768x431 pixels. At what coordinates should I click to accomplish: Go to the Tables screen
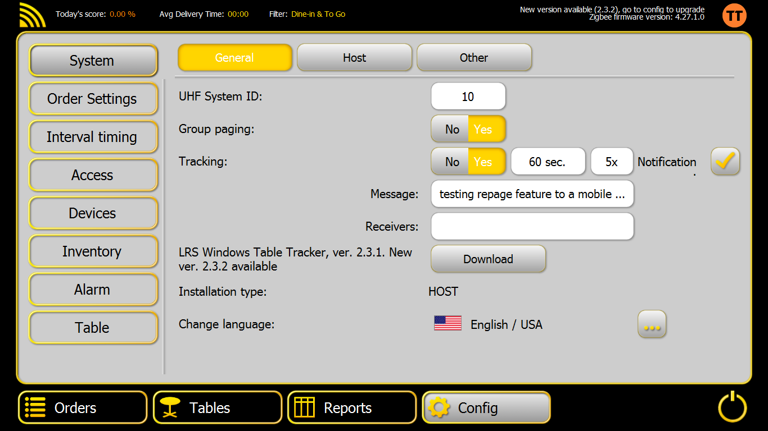(217, 407)
